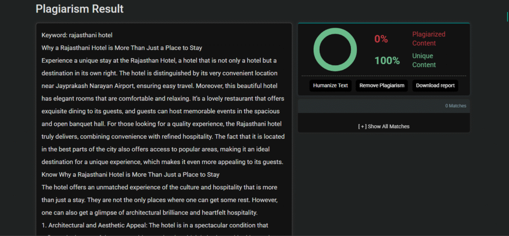Click the green 100% unique percentage
Viewport: 509px width, 236px height.
click(387, 61)
